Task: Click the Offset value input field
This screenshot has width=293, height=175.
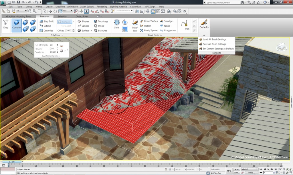Action: (68, 30)
